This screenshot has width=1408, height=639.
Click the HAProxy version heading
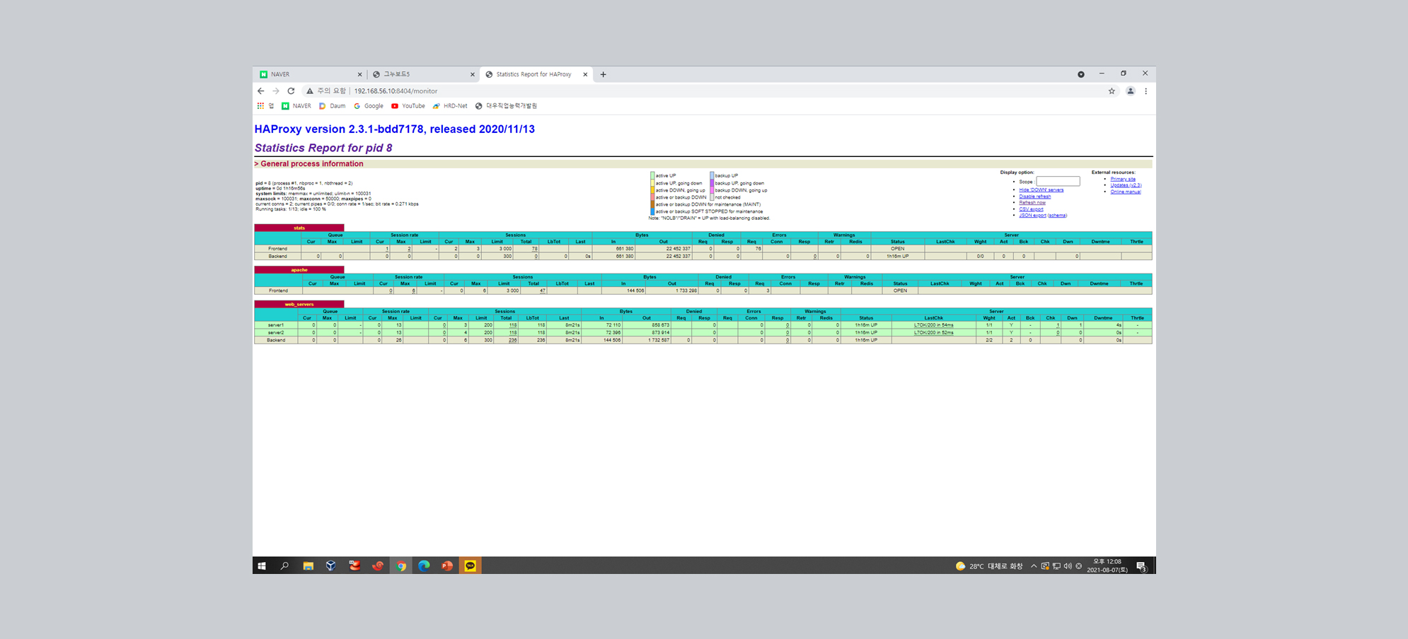click(x=395, y=129)
